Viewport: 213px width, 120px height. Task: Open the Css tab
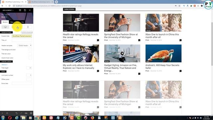tap(23, 22)
